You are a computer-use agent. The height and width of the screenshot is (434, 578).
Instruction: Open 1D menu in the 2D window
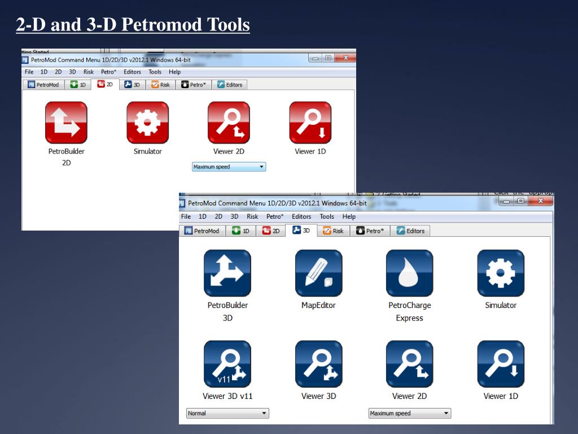pos(44,72)
